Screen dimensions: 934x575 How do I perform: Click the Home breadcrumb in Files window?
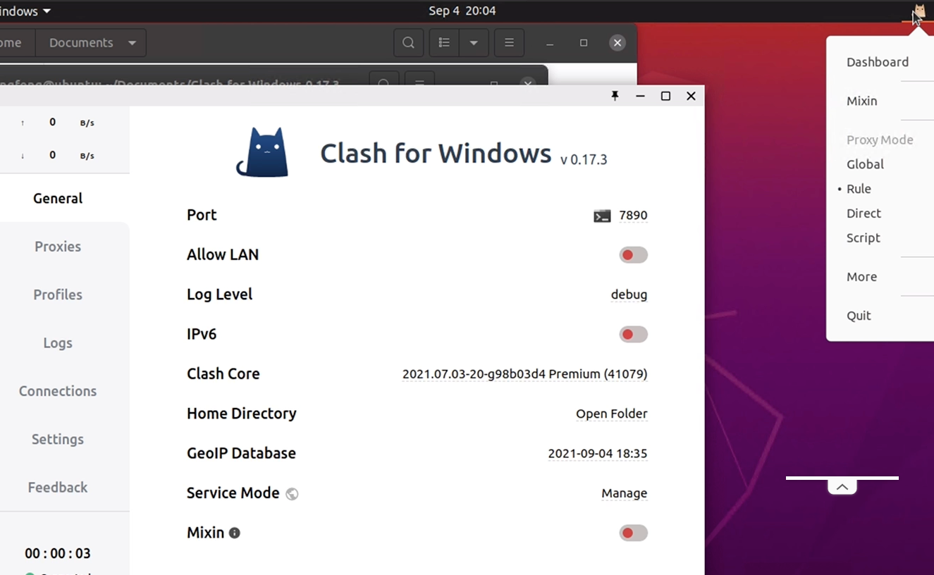pyautogui.click(x=11, y=43)
